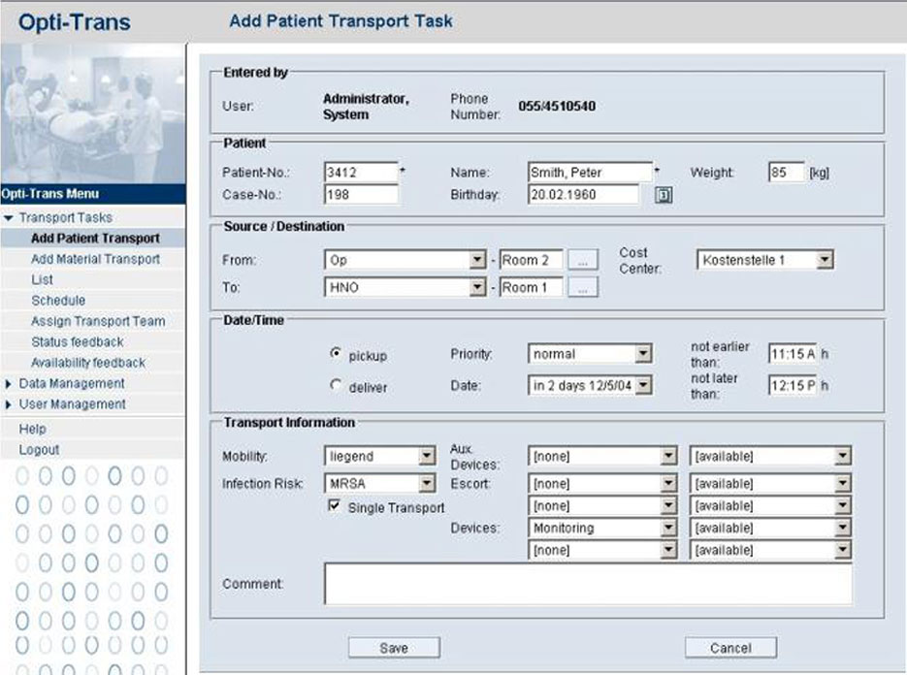Open the Birthday calendar picker icon

click(663, 195)
